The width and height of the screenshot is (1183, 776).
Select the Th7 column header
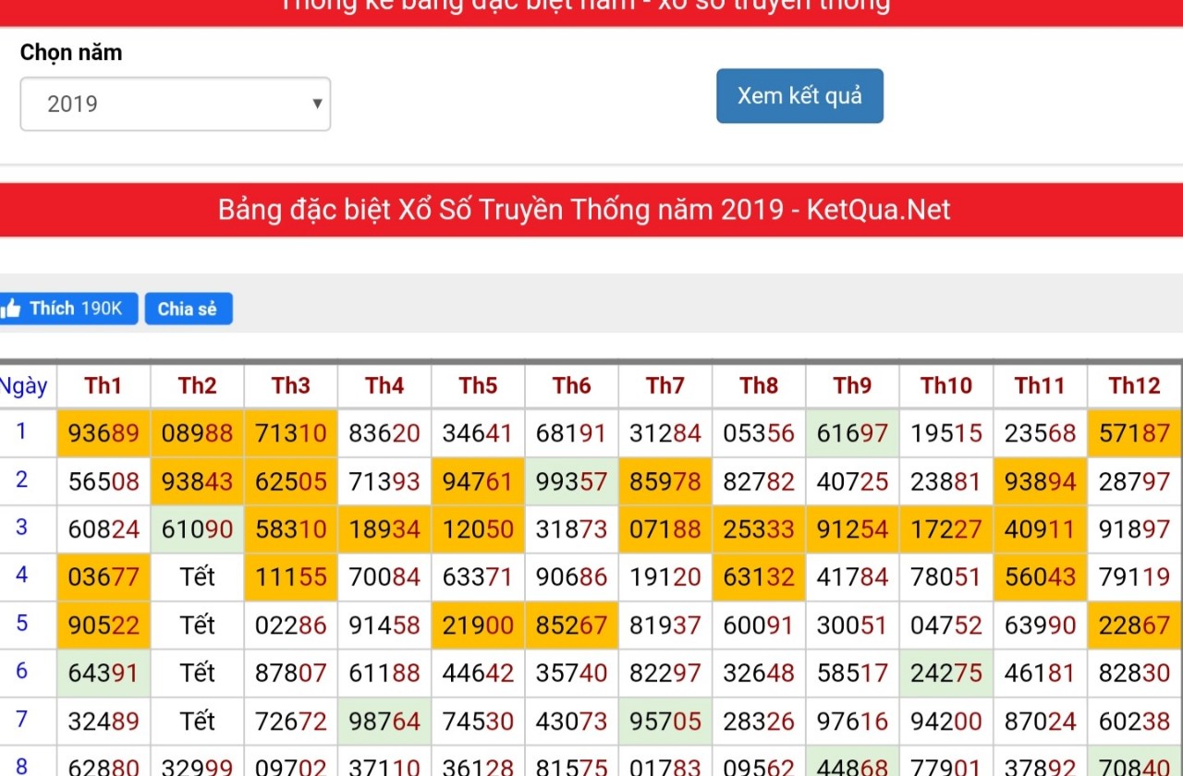pos(665,385)
